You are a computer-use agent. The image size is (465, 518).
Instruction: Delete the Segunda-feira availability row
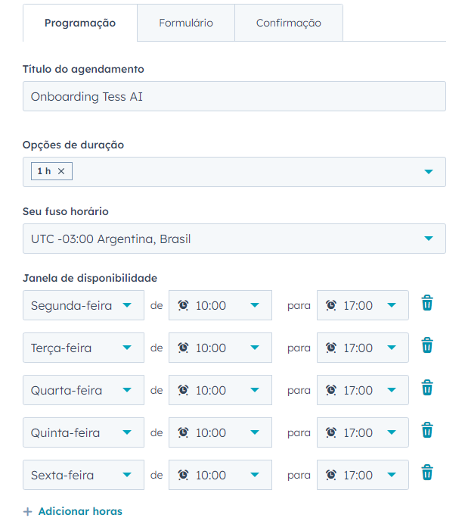[x=427, y=304]
